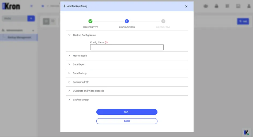This screenshot has height=137, width=253.
Task: Click the sidebar search submit button
Action: [31, 18]
